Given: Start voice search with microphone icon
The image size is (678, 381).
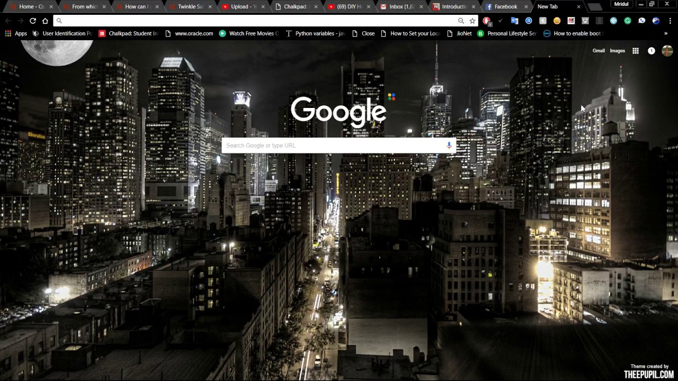Looking at the screenshot, I should pos(449,145).
